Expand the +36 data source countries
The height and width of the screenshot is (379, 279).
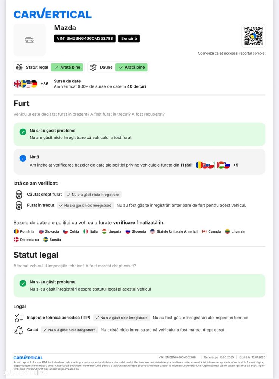(44, 84)
